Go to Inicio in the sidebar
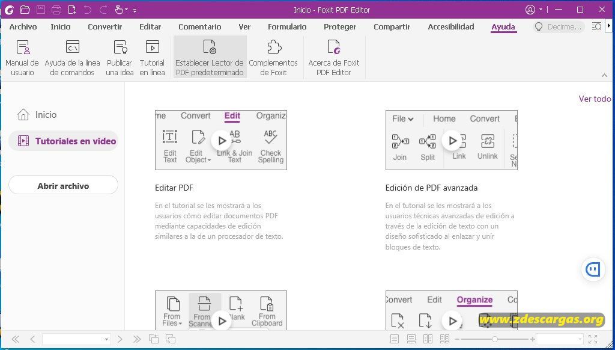This screenshot has width=615, height=350. coord(37,115)
